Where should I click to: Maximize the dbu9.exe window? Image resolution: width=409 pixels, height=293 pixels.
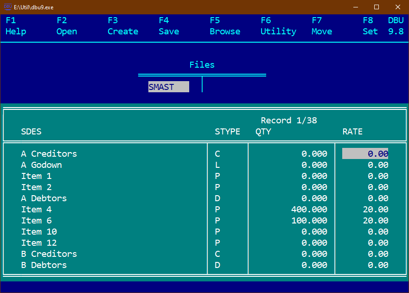[377, 7]
